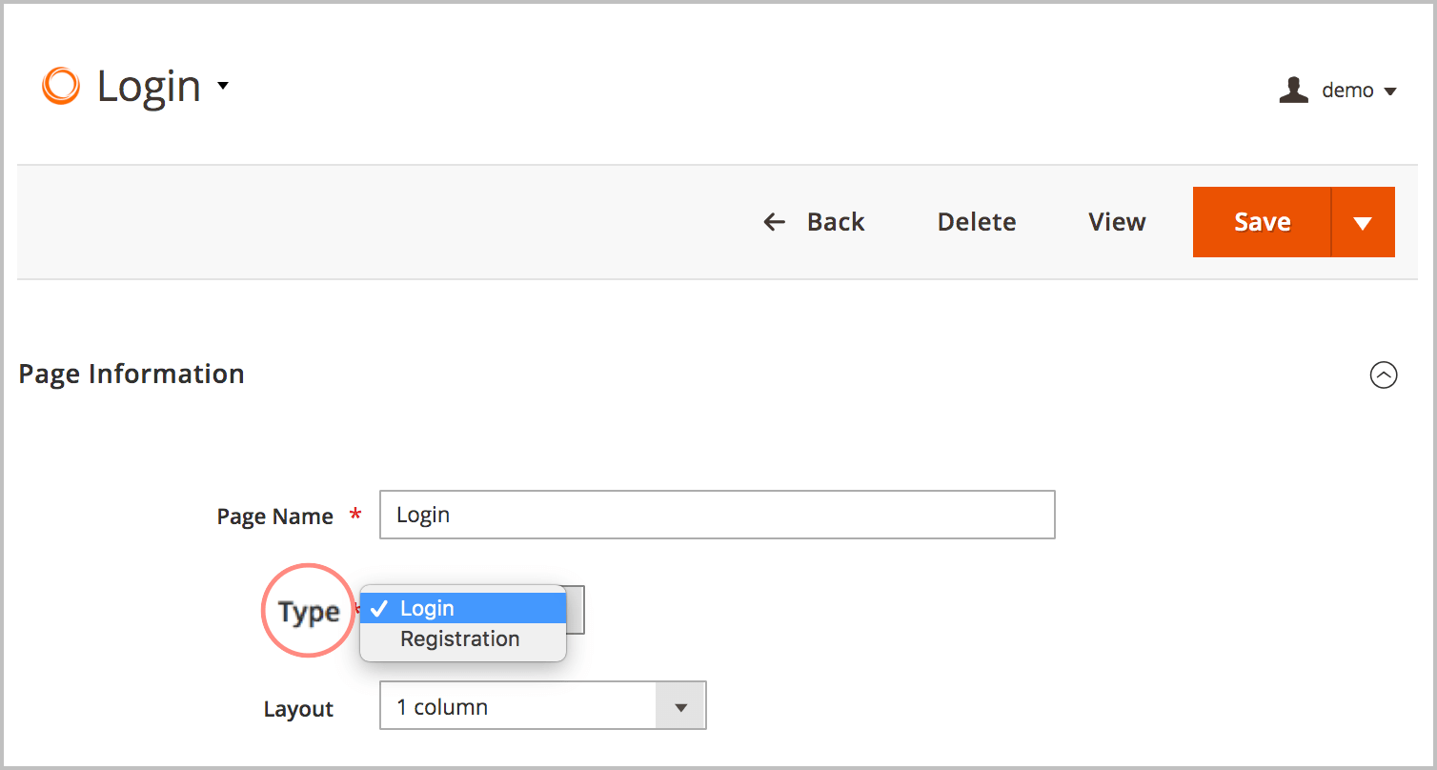Click the circled Type field label
Viewport: 1437px width, 770px height.
[x=309, y=611]
